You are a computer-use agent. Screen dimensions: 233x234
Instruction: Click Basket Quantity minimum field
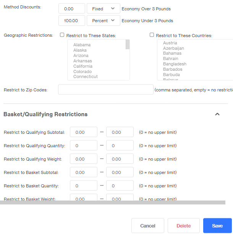tap(84, 186)
